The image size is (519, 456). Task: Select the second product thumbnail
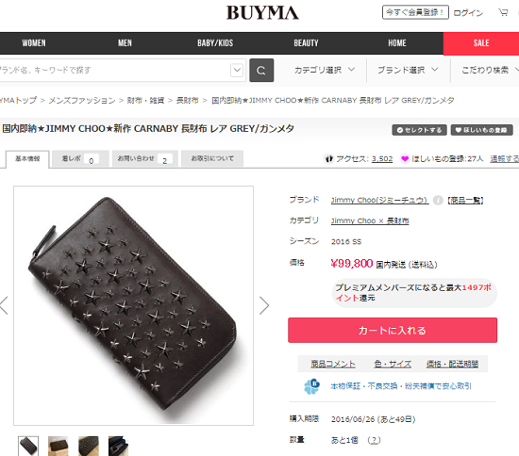point(58,446)
